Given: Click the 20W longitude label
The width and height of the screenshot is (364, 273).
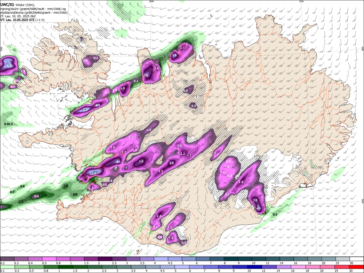Looking at the screenshot, I should click(151, 1).
